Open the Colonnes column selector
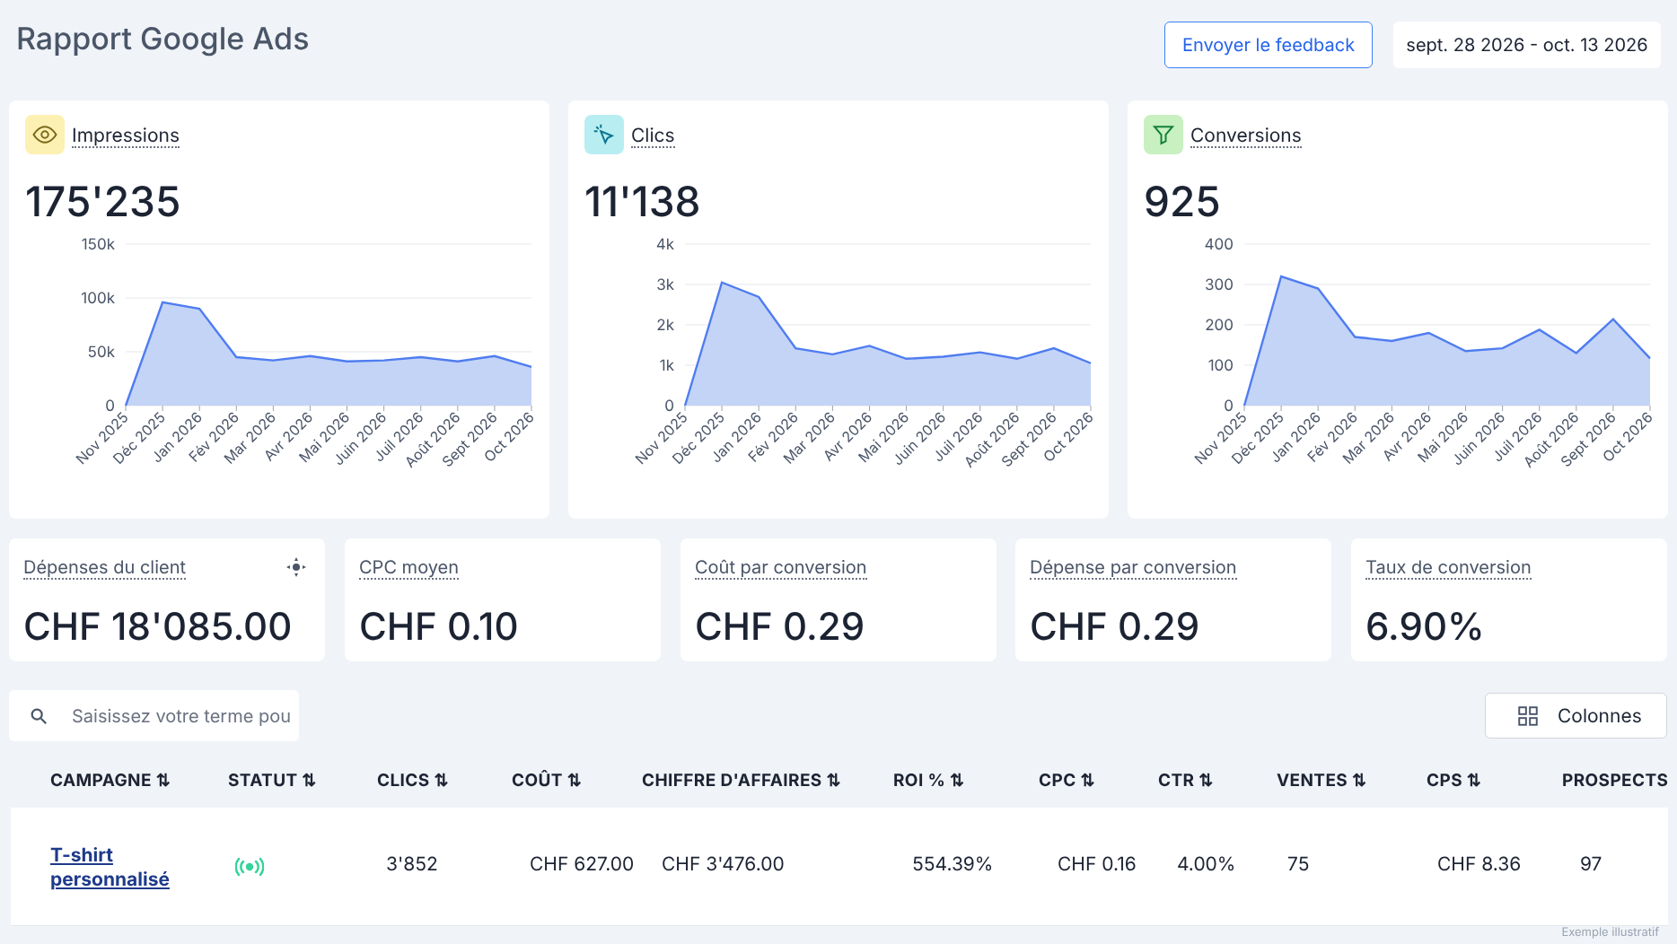This screenshot has height=944, width=1677. point(1576,716)
